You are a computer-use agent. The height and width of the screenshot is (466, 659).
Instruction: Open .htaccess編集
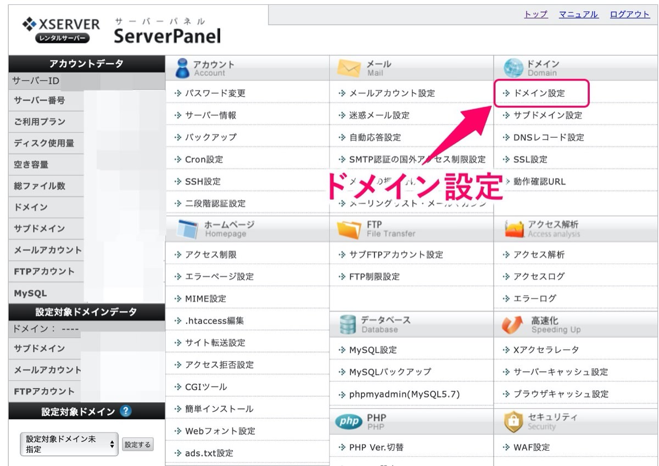pyautogui.click(x=214, y=321)
